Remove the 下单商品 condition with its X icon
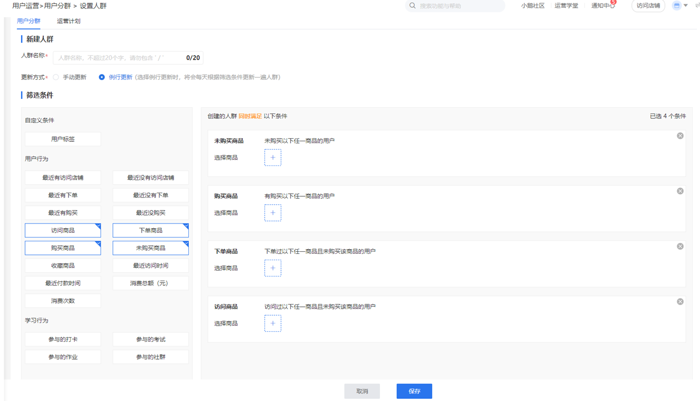 pyautogui.click(x=680, y=246)
